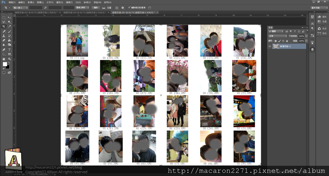Select the Eraser tool
Image resolution: width=329 pixels, height=176 pixels.
4,40
